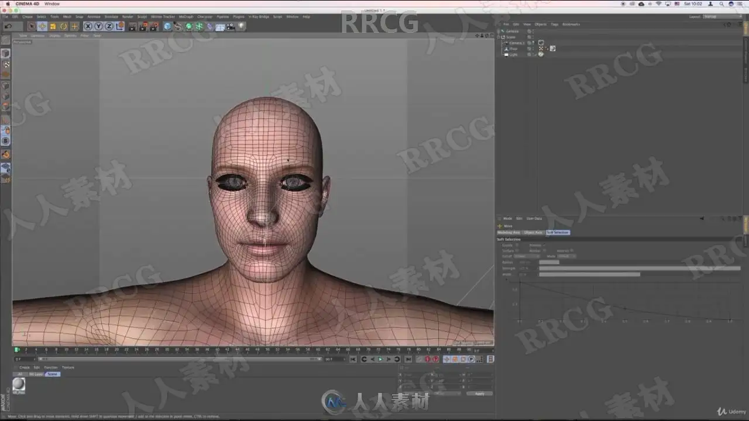Play the animation forwards
This screenshot has height=421, width=749.
click(380, 359)
